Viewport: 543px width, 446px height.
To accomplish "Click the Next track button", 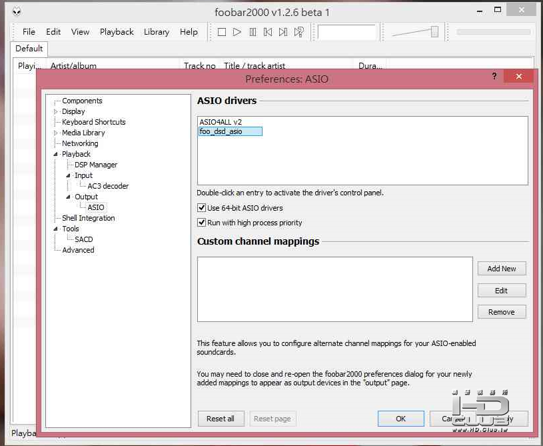I will coord(283,32).
